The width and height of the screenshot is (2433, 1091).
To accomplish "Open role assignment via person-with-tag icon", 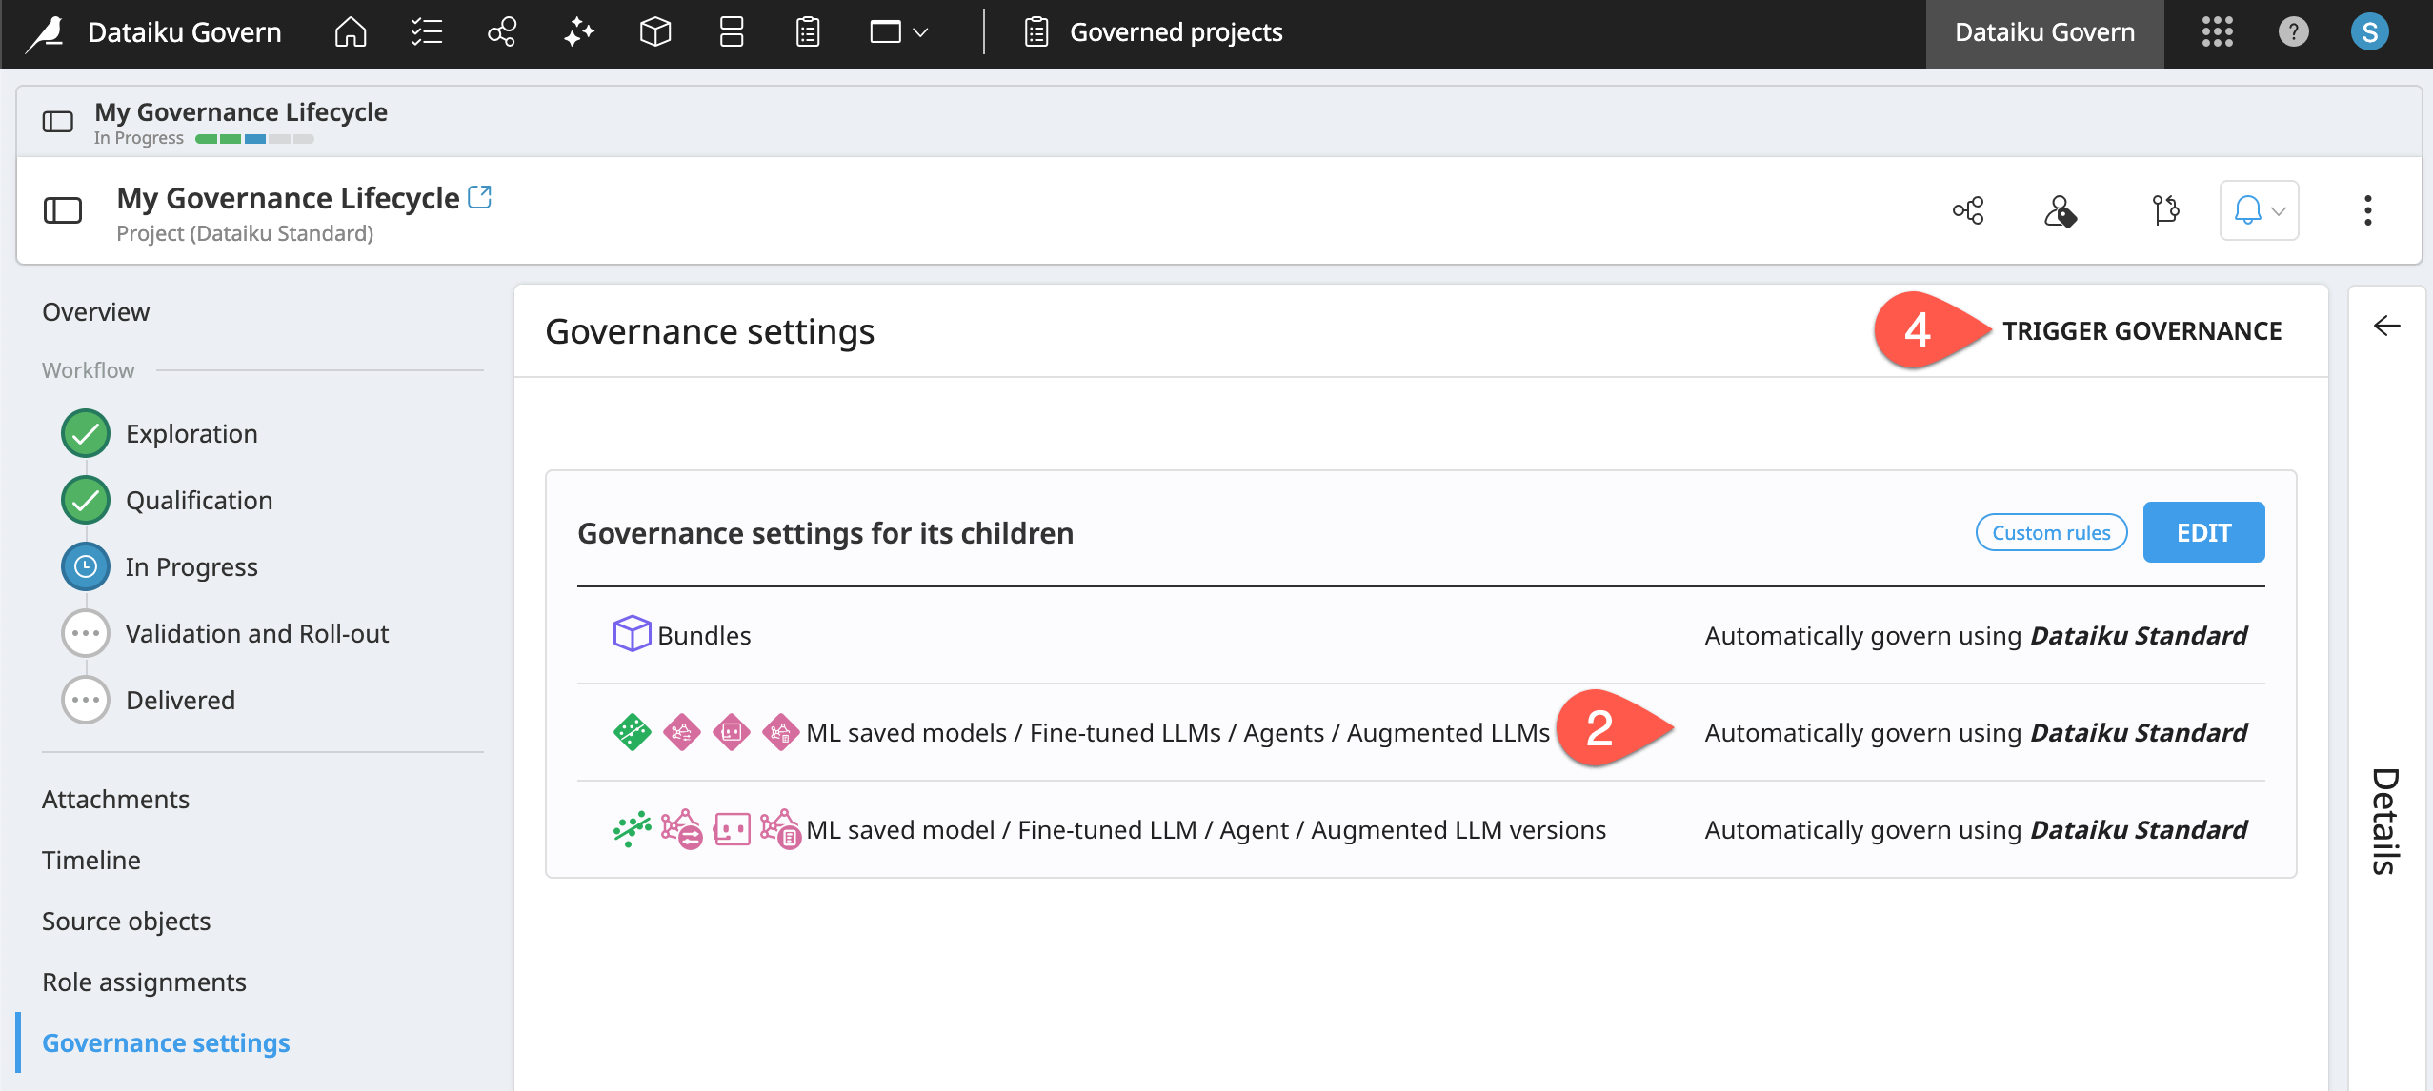I will pos(2061,210).
